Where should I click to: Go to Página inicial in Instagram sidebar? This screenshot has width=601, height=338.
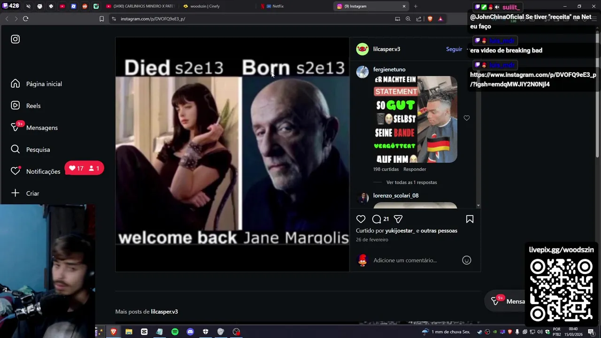click(x=37, y=84)
